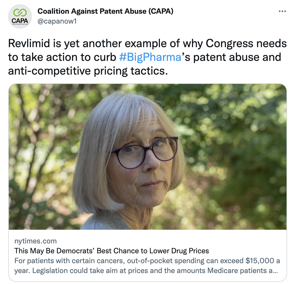This screenshot has width=292, height=284.
Task: Click the CAPA lettering inside the avatar
Action: (20, 21)
